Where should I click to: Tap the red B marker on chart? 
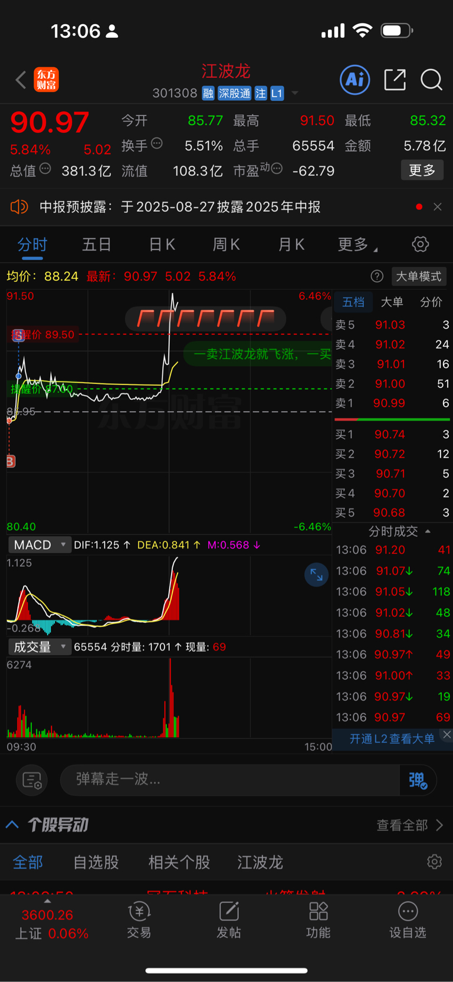tap(11, 461)
